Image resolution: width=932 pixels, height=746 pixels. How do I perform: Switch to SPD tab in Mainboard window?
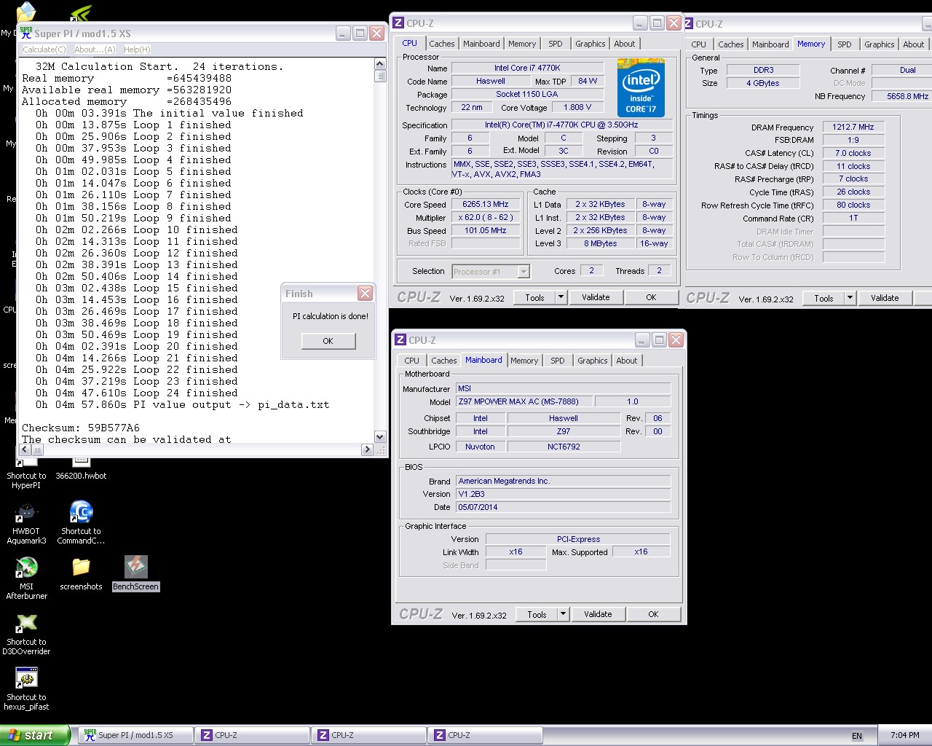coord(558,361)
